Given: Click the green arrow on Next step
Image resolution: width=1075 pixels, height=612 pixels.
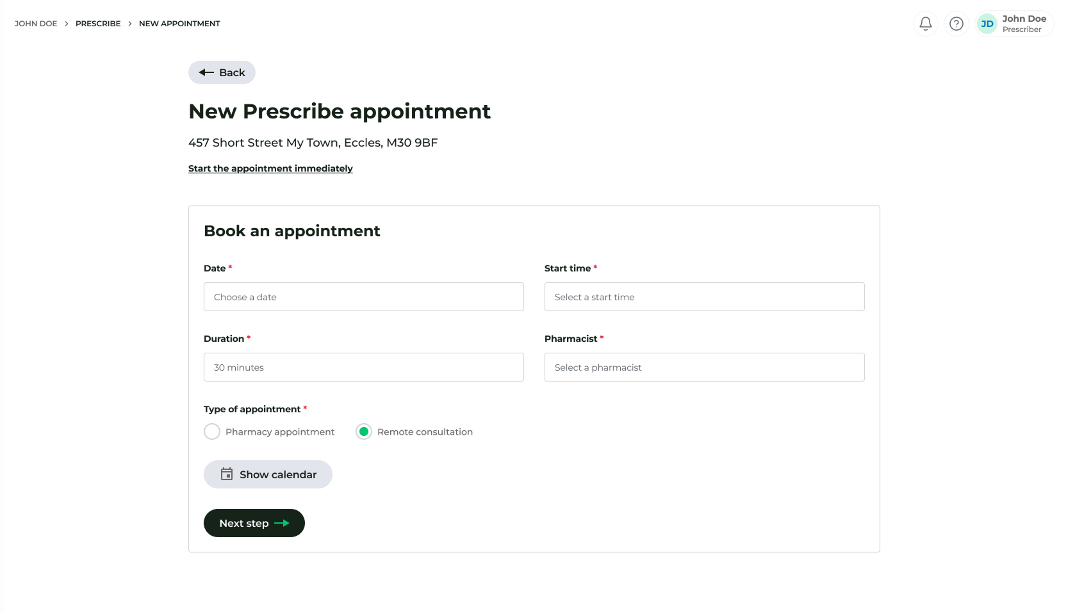Looking at the screenshot, I should [282, 523].
